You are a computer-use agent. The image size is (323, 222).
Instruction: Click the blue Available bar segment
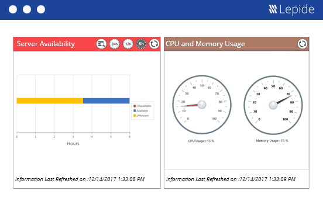(106, 101)
